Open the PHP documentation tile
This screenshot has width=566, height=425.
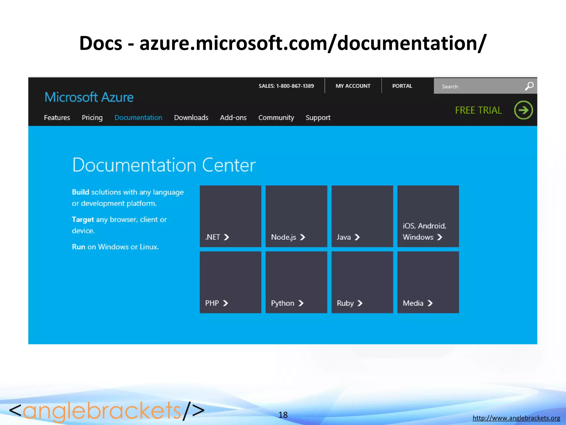[230, 282]
